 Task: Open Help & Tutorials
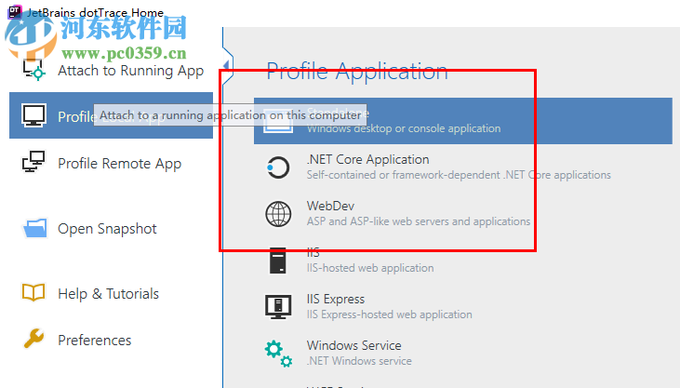tap(108, 294)
